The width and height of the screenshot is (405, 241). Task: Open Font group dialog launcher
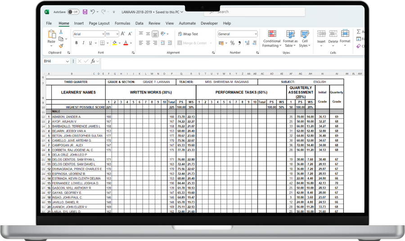(133, 53)
